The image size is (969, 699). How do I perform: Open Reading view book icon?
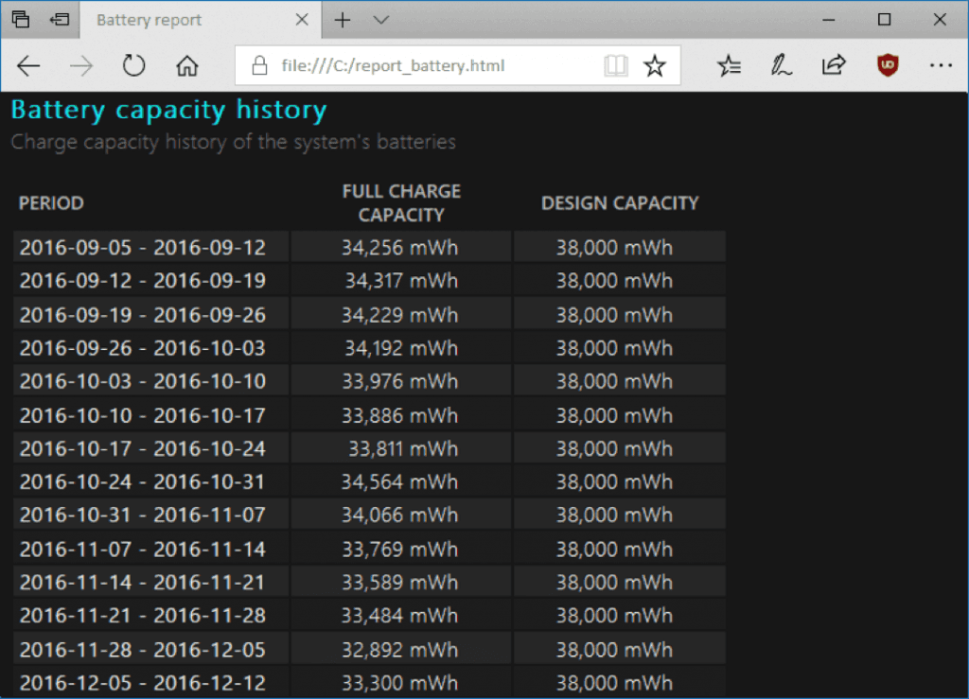tap(616, 65)
